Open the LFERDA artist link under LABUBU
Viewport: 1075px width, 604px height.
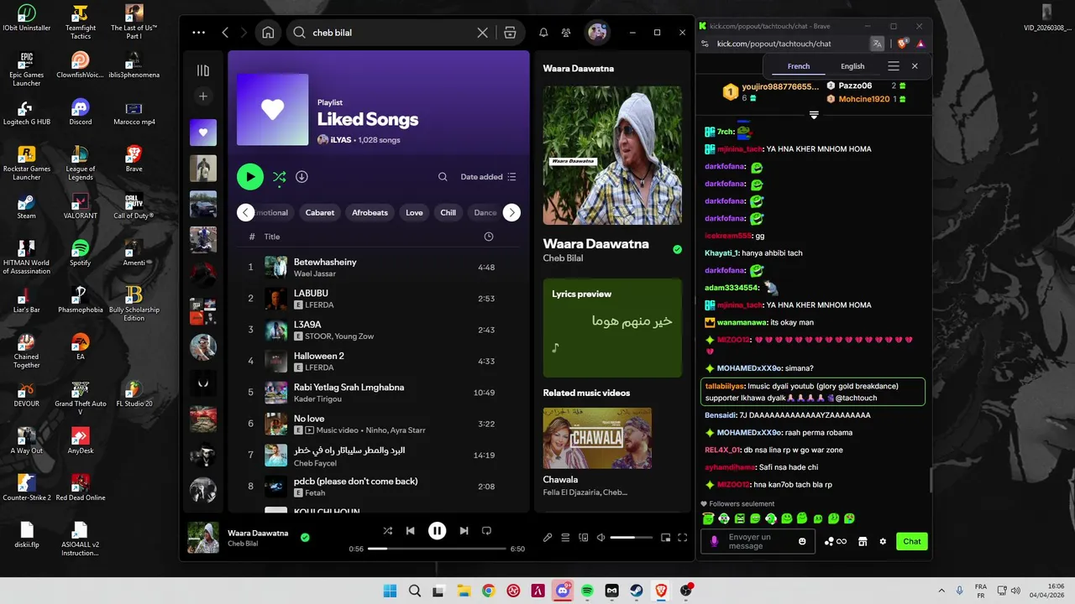click(x=319, y=305)
